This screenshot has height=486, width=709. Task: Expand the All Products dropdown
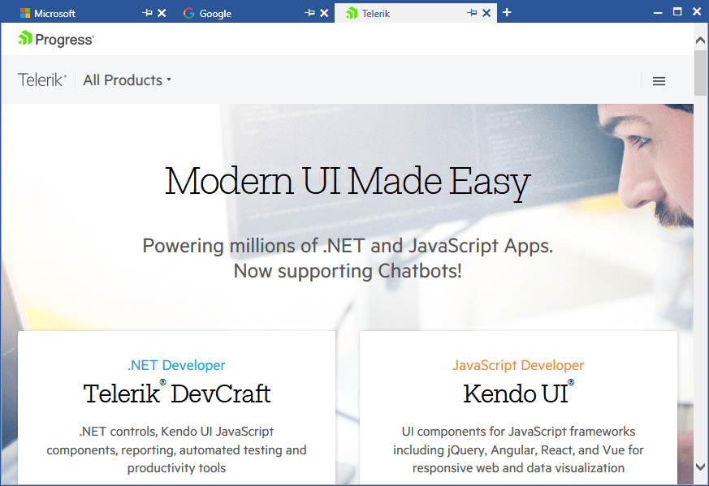tap(127, 80)
